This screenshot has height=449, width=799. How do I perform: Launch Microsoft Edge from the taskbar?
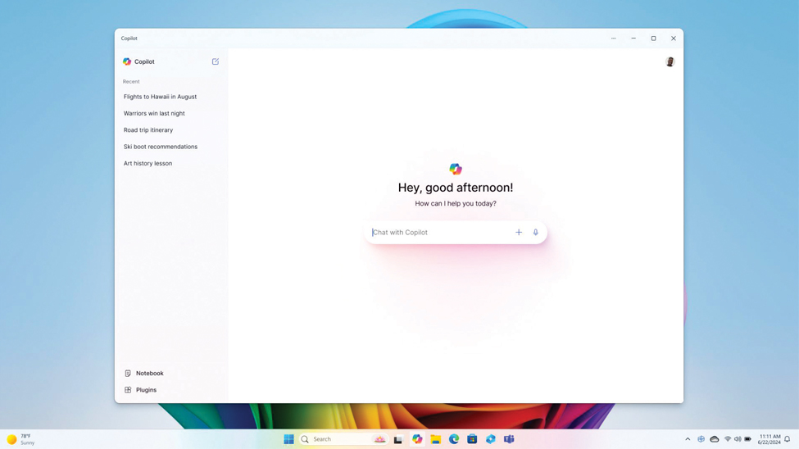[x=454, y=439]
